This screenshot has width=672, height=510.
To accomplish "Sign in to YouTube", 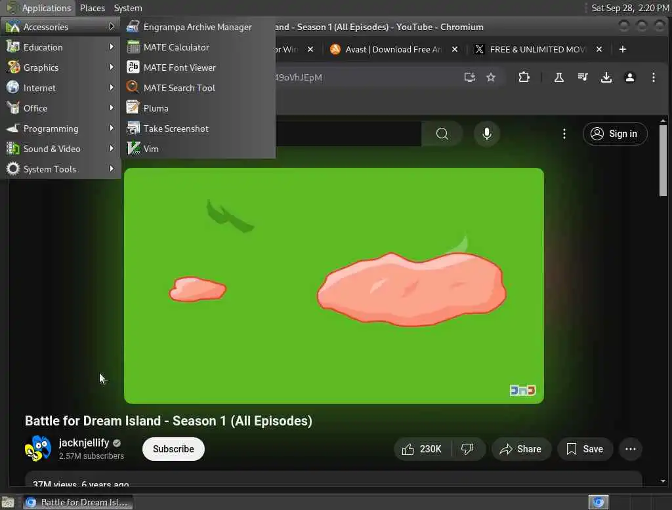I will 614,134.
